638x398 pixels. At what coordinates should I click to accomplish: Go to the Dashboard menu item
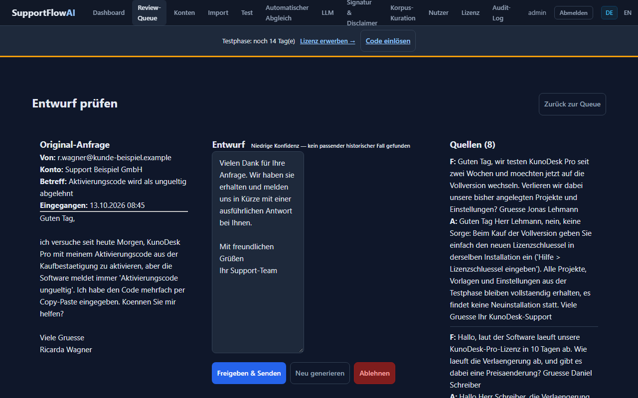(109, 13)
